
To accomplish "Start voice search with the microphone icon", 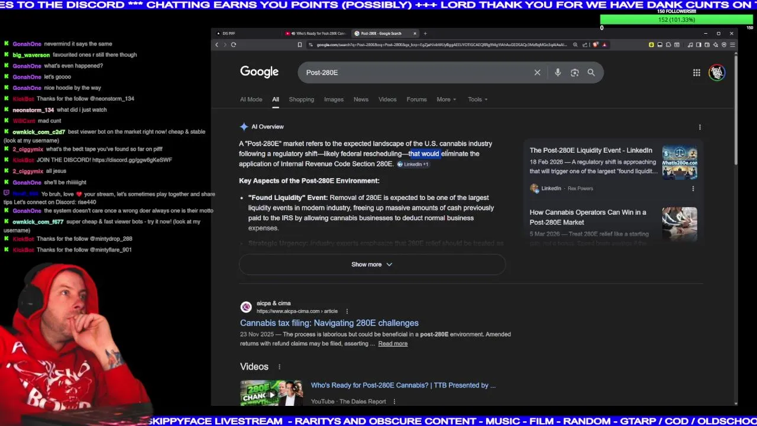I will (558, 72).
